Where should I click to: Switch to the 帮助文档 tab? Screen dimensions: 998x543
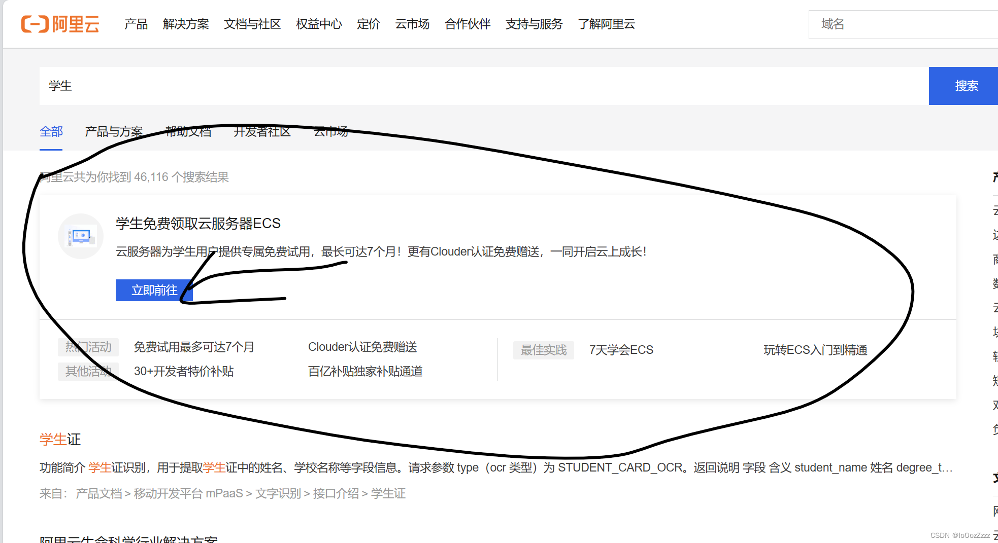[188, 131]
